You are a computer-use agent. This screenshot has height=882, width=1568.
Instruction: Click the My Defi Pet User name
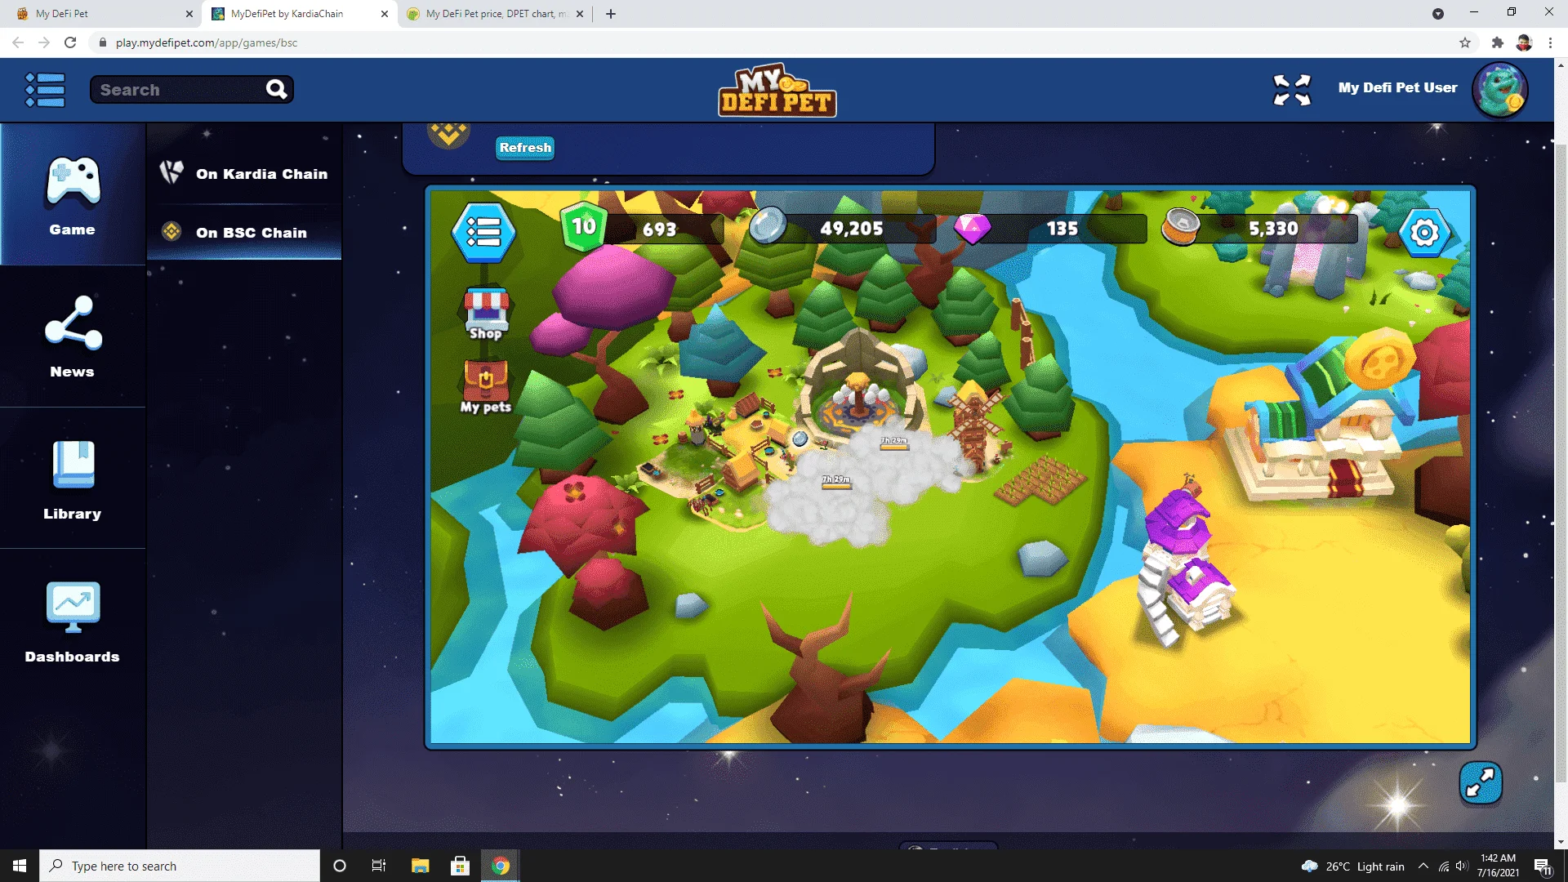[1397, 87]
